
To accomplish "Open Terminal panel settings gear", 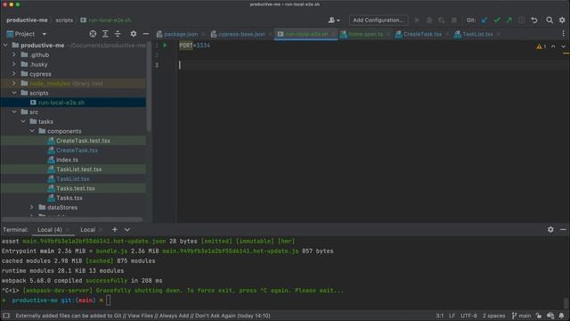I will [550, 230].
